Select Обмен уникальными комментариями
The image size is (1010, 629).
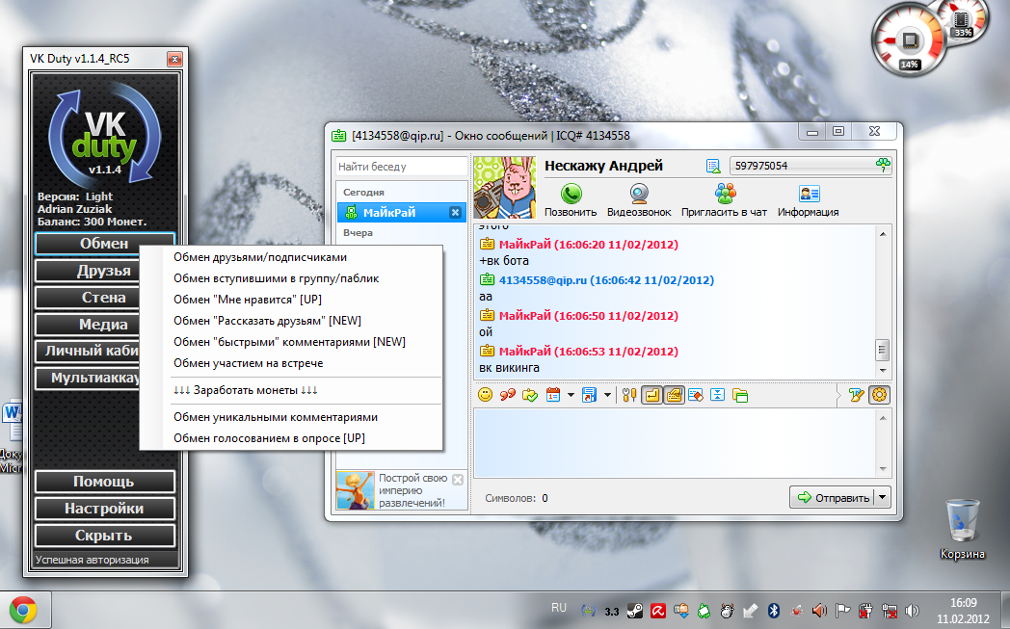[276, 417]
